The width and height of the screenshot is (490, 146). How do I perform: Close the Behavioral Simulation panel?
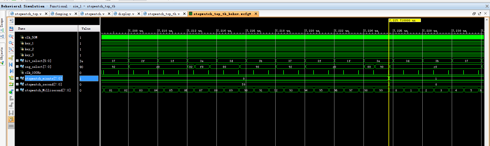[487, 6]
